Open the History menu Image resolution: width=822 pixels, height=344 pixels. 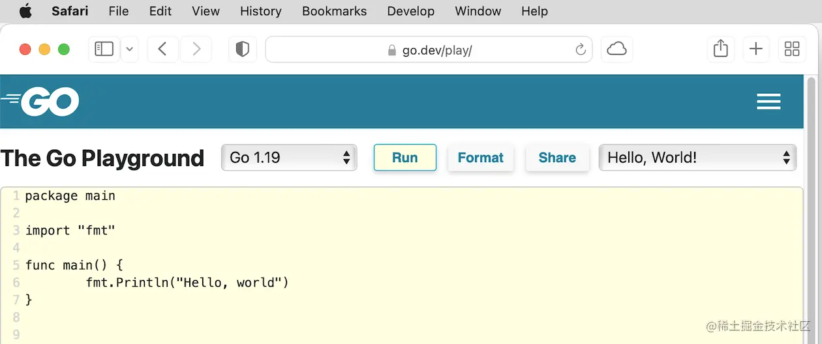coord(261,11)
